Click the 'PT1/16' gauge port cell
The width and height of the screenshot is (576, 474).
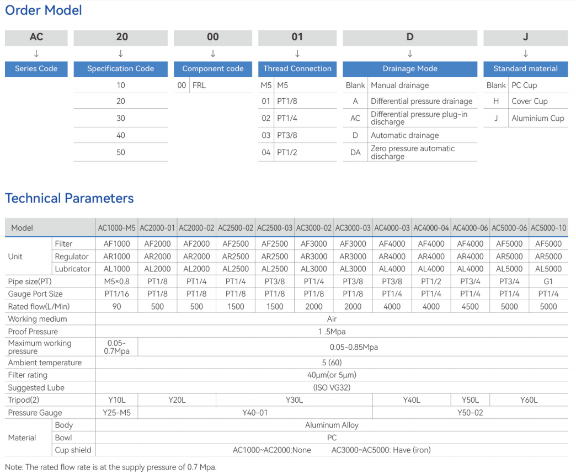pos(116,294)
